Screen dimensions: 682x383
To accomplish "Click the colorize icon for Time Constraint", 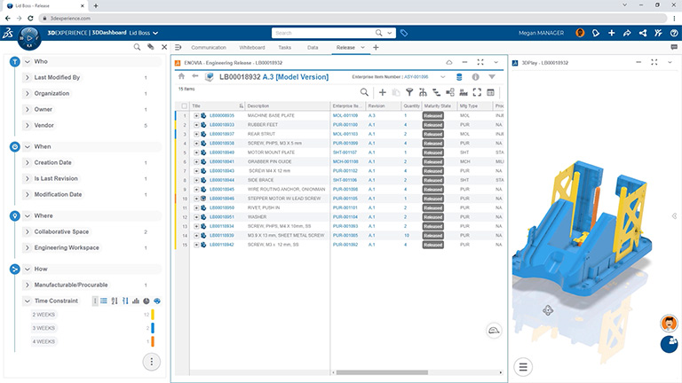I will coord(157,301).
